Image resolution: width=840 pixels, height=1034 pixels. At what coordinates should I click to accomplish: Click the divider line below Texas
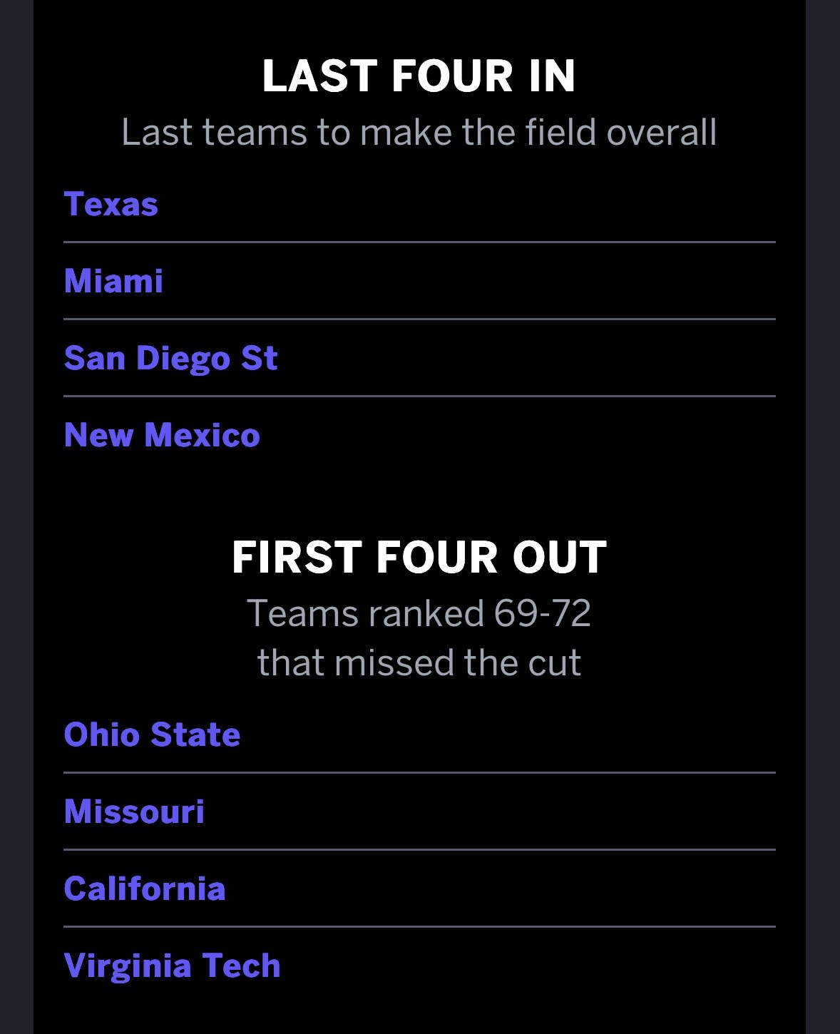pos(419,242)
